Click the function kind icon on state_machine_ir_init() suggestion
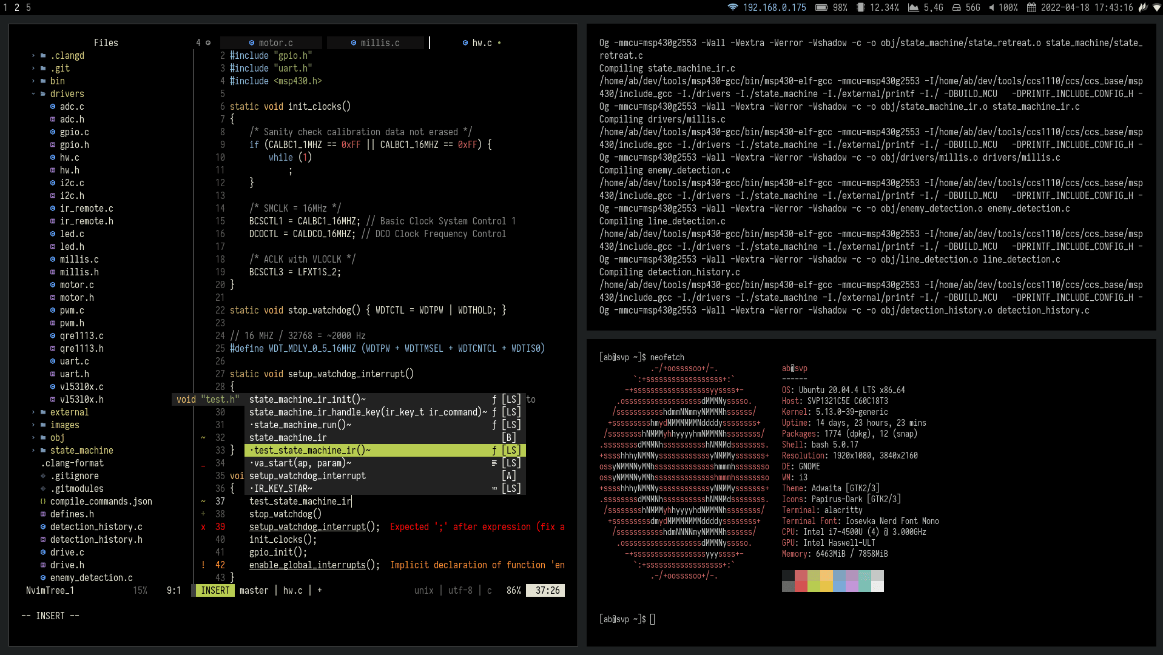Image resolution: width=1163 pixels, height=655 pixels. click(x=494, y=399)
